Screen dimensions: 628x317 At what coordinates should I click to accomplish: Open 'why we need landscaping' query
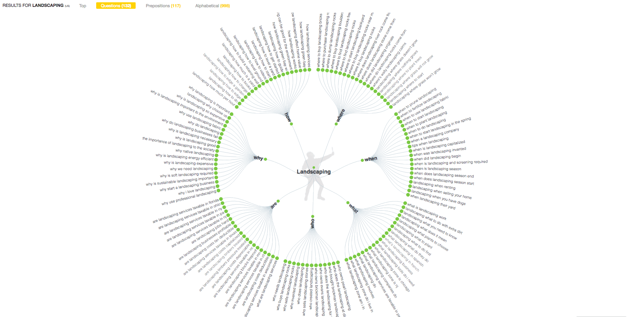click(192, 169)
